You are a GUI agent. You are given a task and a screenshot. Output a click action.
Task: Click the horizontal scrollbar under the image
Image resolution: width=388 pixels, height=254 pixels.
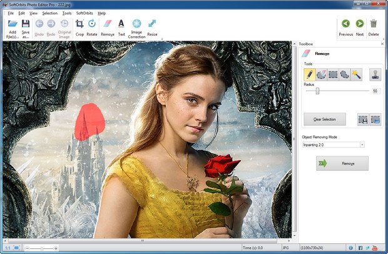(143, 240)
